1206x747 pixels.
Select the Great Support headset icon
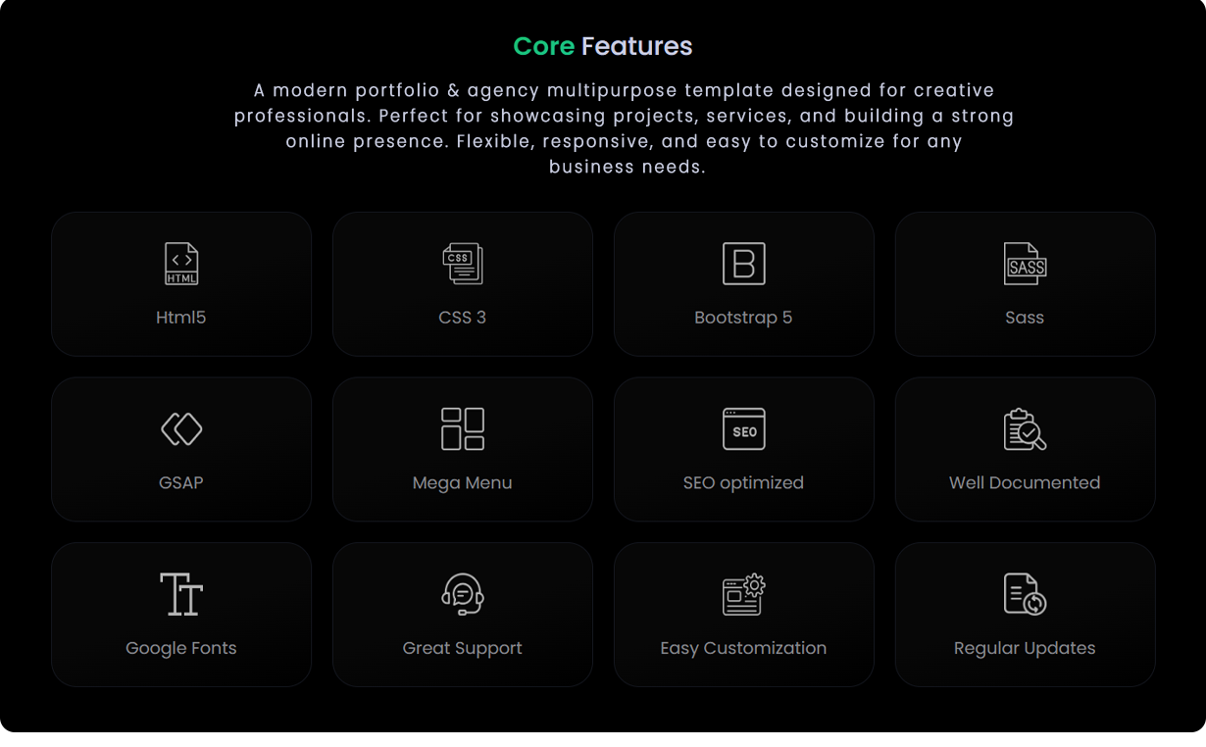(x=462, y=593)
